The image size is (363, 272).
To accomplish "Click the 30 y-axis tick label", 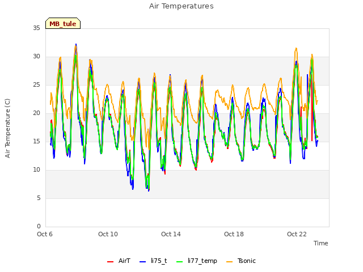I will 36,56.
